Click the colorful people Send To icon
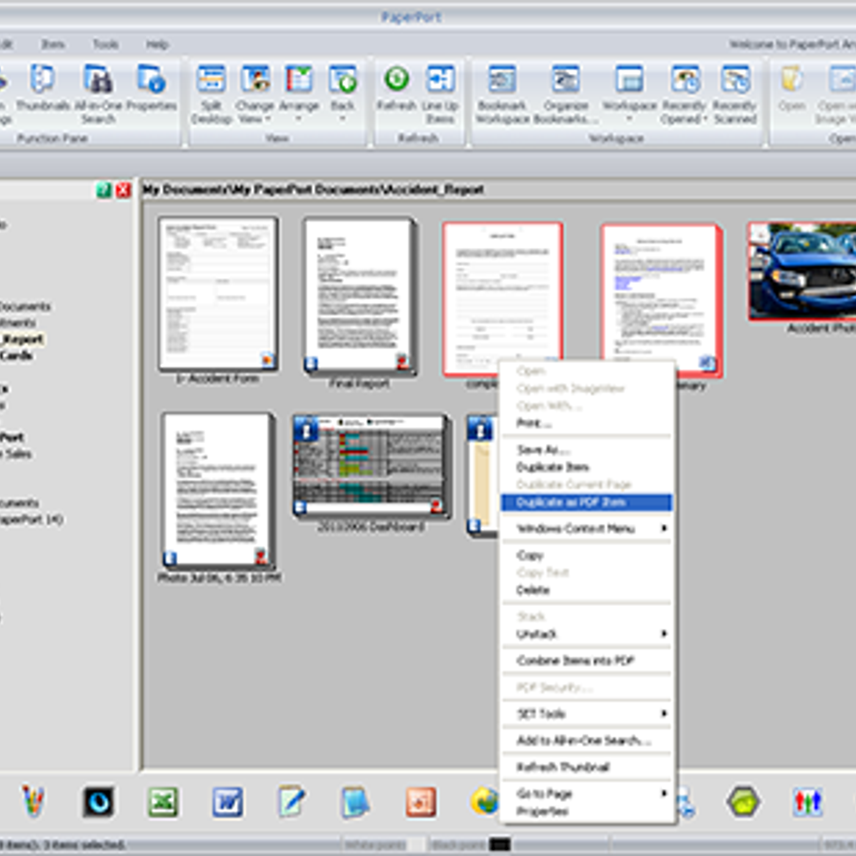Viewport: 856px width, 856px height. point(807,802)
